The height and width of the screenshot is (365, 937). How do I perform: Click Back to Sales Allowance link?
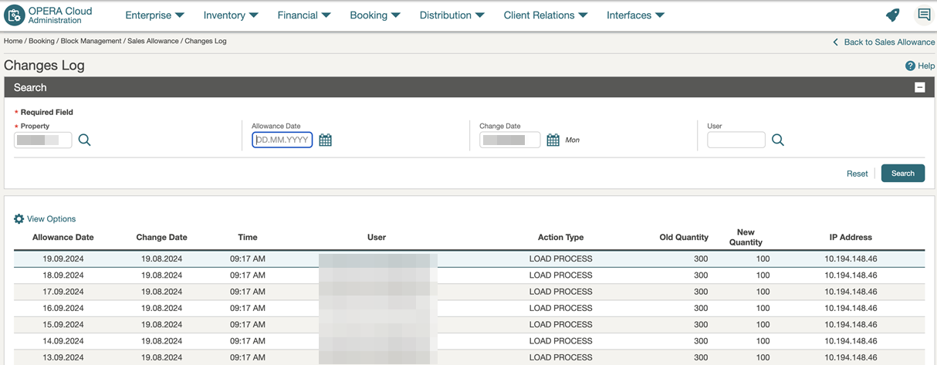(x=884, y=42)
